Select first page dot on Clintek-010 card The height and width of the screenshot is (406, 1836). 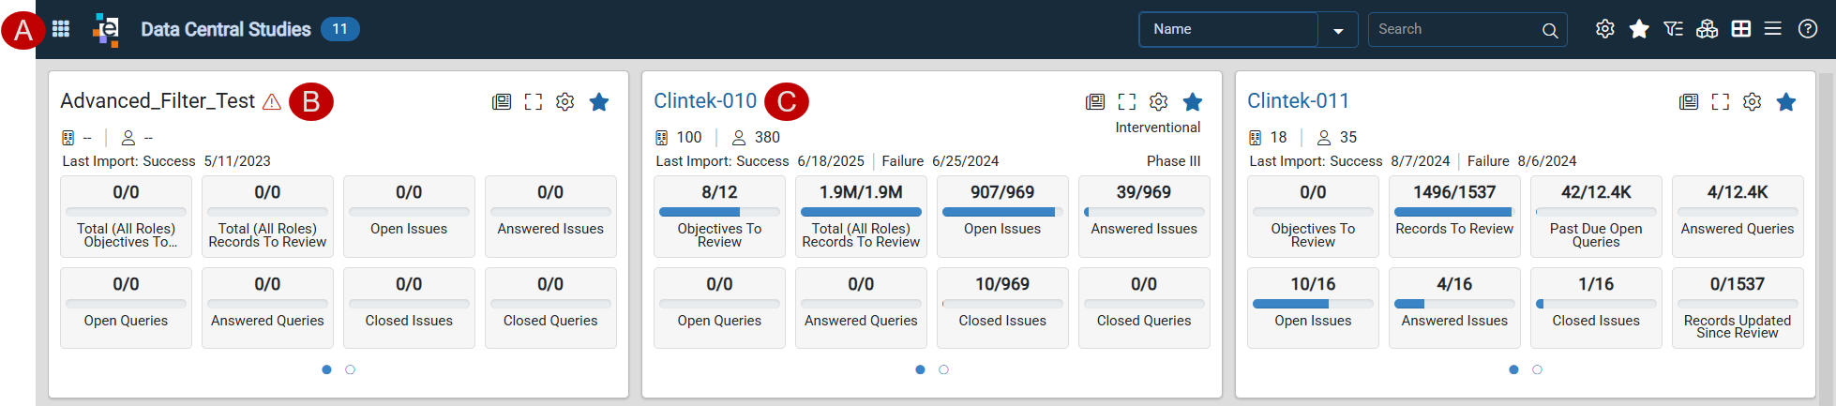click(920, 369)
